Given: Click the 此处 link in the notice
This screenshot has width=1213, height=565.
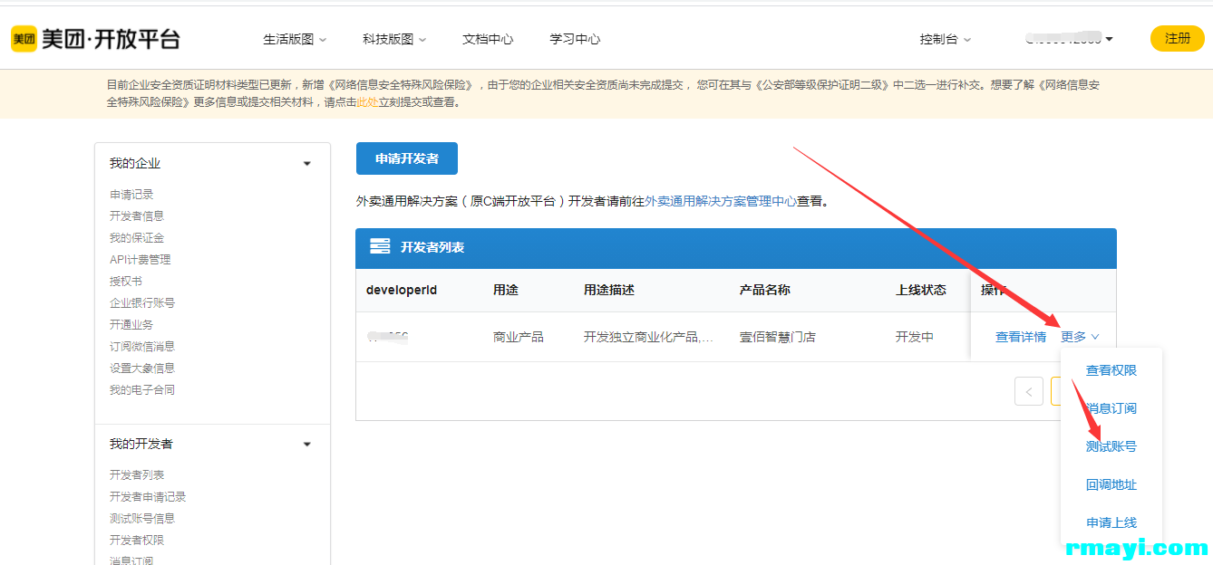Looking at the screenshot, I should (368, 102).
